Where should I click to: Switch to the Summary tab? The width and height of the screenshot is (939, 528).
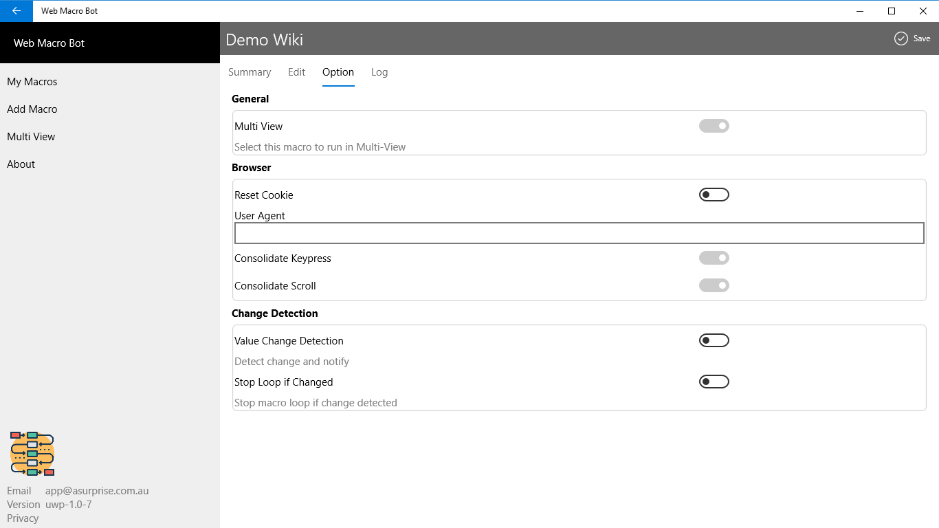tap(250, 72)
